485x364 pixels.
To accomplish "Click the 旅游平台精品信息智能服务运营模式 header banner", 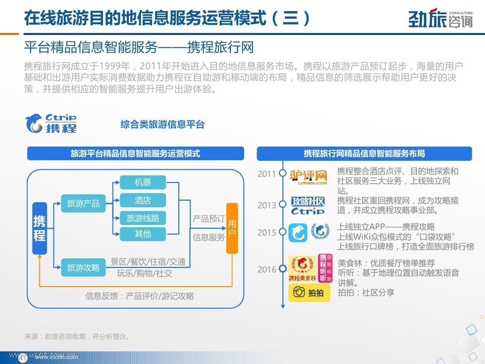I will [x=135, y=154].
